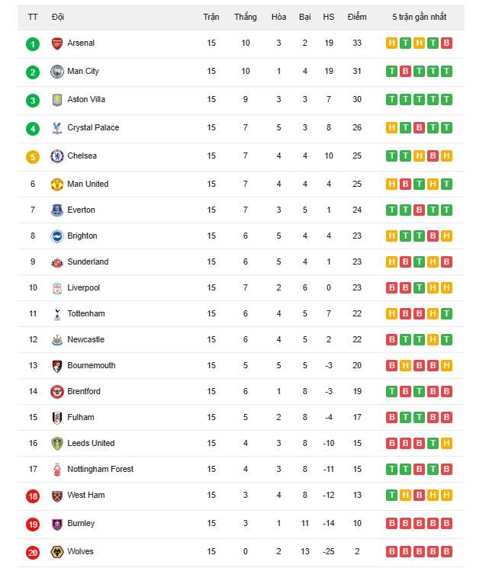
Task: Click the Chelsea club crest icon
Action: click(x=57, y=156)
